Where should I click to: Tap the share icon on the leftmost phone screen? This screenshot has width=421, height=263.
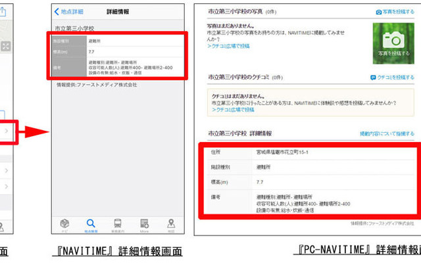tap(3, 12)
